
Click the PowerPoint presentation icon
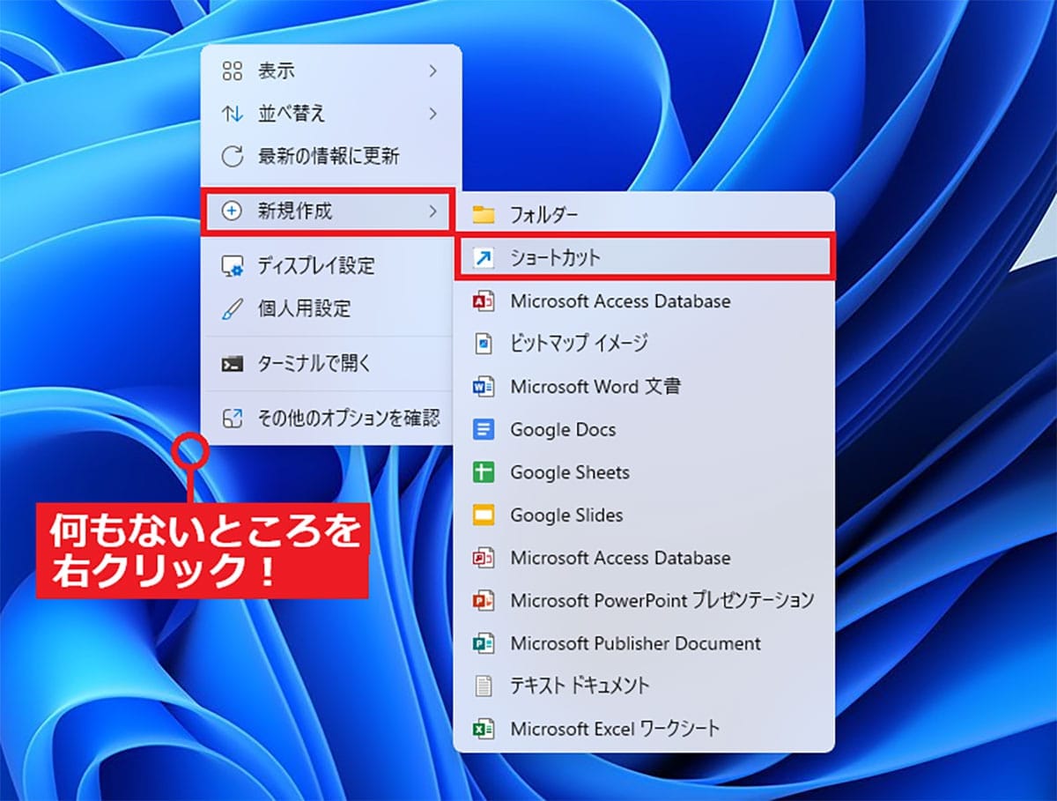click(485, 600)
